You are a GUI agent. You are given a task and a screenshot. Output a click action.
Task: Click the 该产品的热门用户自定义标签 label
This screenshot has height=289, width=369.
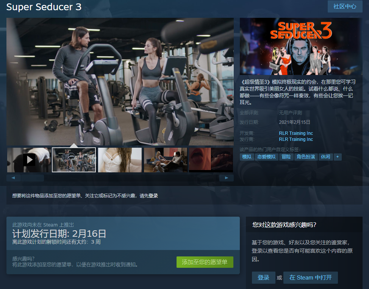pos(270,150)
